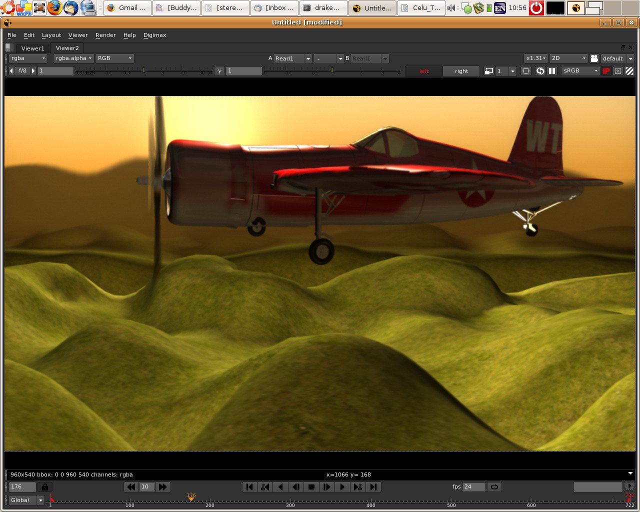Viewport: 640px width, 512px height.
Task: Open the A input Read1 dropdown
Action: (293, 58)
